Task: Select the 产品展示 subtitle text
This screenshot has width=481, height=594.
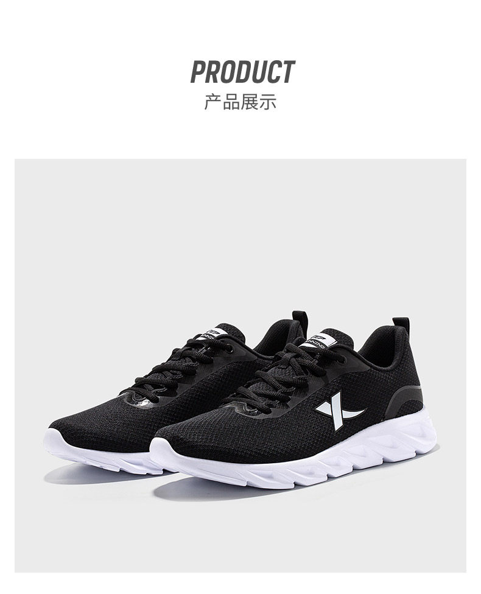Action: 240,102
